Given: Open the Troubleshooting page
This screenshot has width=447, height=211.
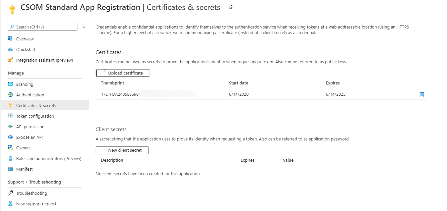Looking at the screenshot, I should click(31, 193).
